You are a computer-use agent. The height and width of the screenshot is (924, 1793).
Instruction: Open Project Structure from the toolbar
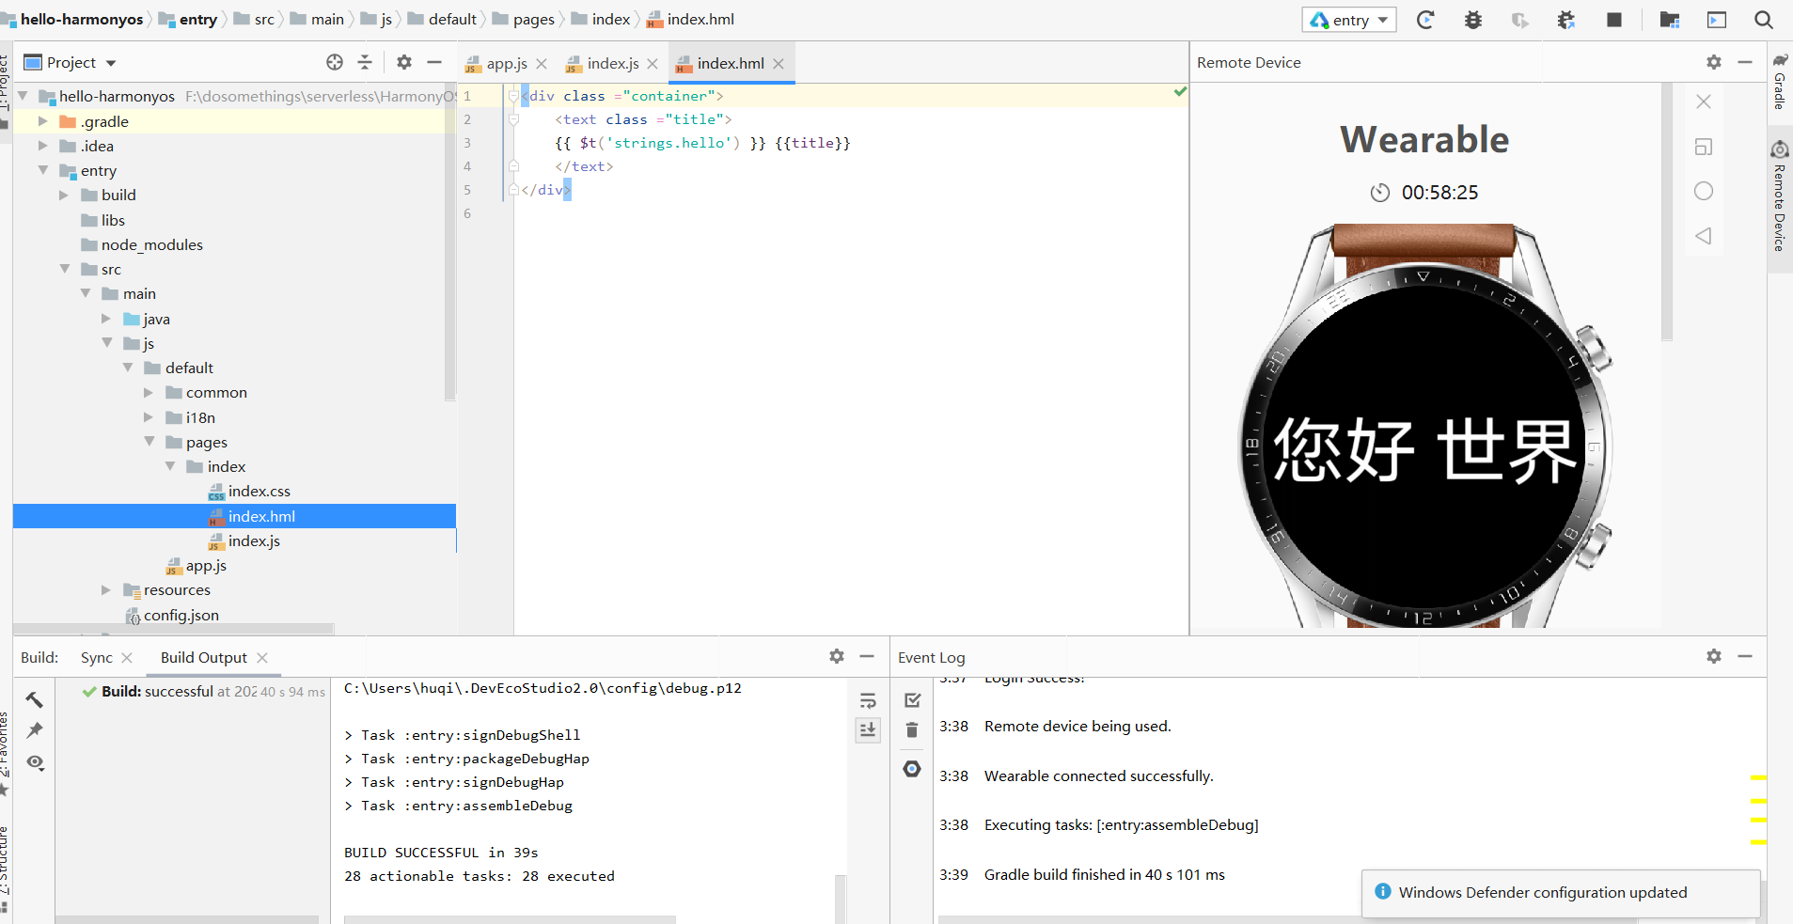click(1670, 20)
